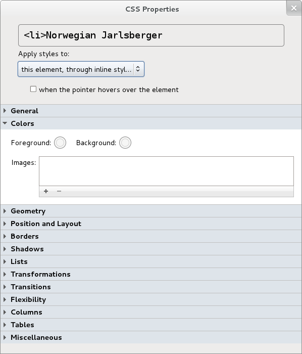Pick the Foreground color swatch

(x=60, y=143)
